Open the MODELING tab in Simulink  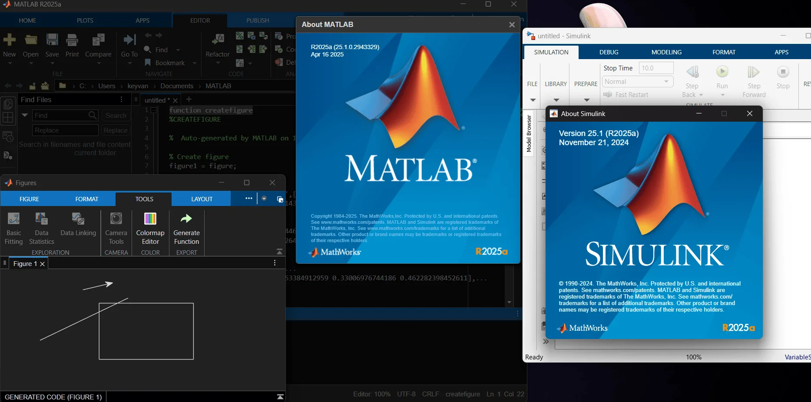point(666,52)
